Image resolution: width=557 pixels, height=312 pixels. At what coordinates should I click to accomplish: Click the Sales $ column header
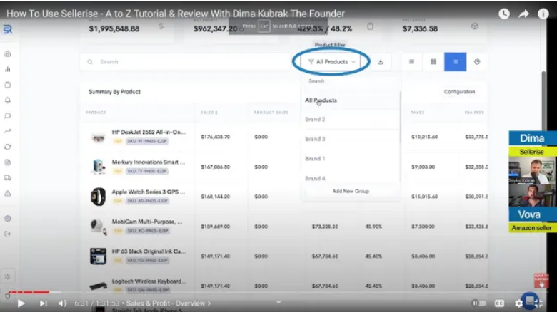pyautogui.click(x=209, y=113)
